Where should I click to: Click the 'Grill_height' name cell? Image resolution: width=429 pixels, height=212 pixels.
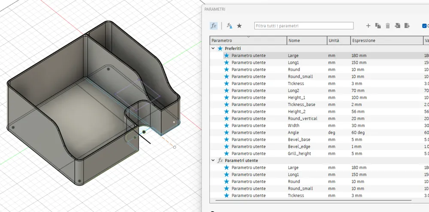[x=299, y=153]
